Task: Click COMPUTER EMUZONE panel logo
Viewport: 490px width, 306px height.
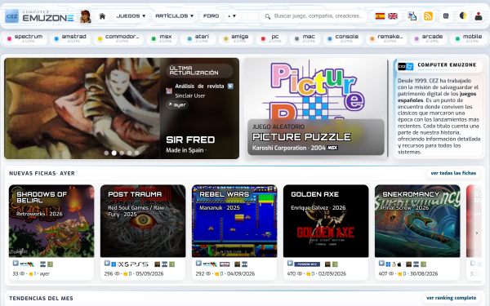Action: coord(406,66)
